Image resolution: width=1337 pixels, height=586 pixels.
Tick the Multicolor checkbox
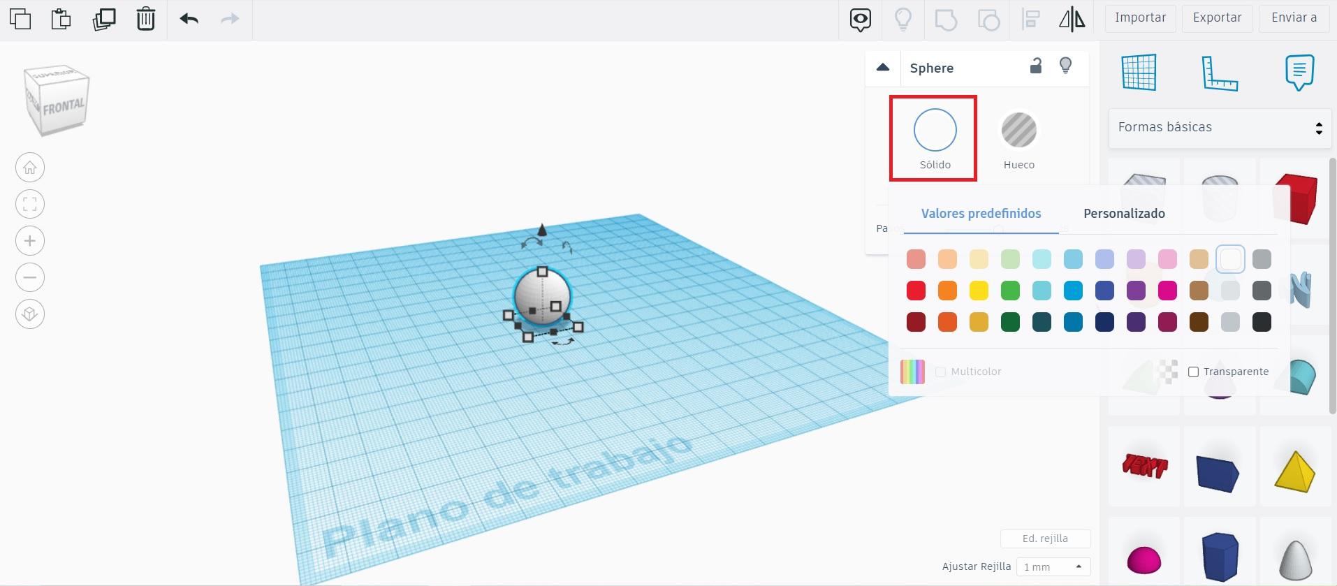click(x=940, y=372)
